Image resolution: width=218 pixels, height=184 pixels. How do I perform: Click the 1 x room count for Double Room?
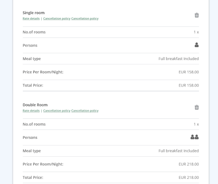pyautogui.click(x=196, y=124)
